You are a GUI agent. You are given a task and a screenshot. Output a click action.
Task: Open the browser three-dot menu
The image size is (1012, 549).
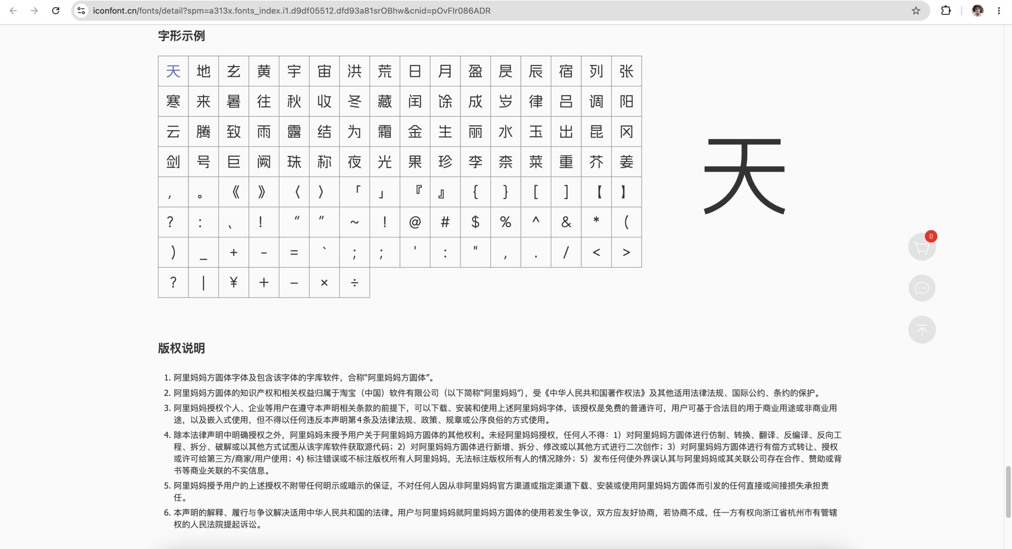point(999,11)
